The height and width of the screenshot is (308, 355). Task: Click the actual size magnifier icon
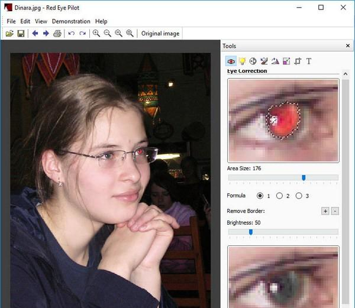click(118, 34)
